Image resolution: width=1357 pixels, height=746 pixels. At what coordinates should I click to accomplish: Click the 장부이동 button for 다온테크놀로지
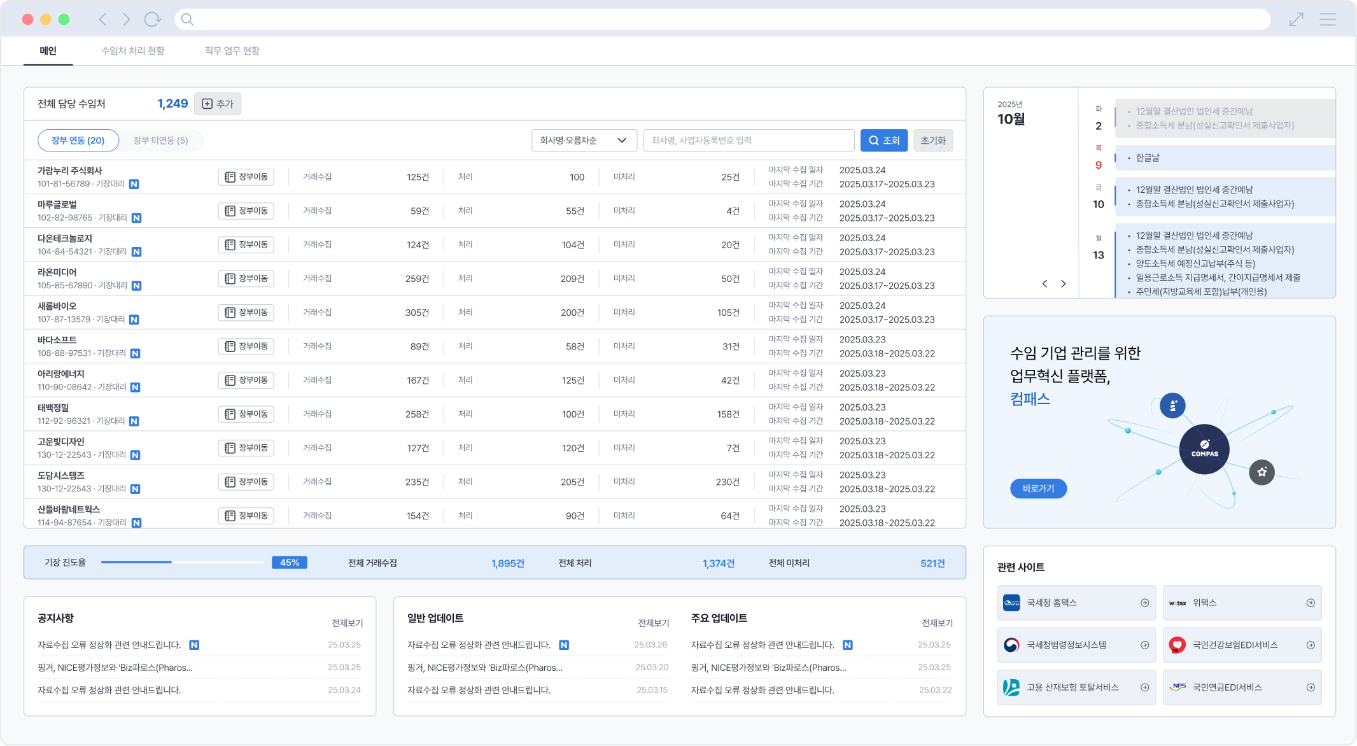tap(246, 244)
